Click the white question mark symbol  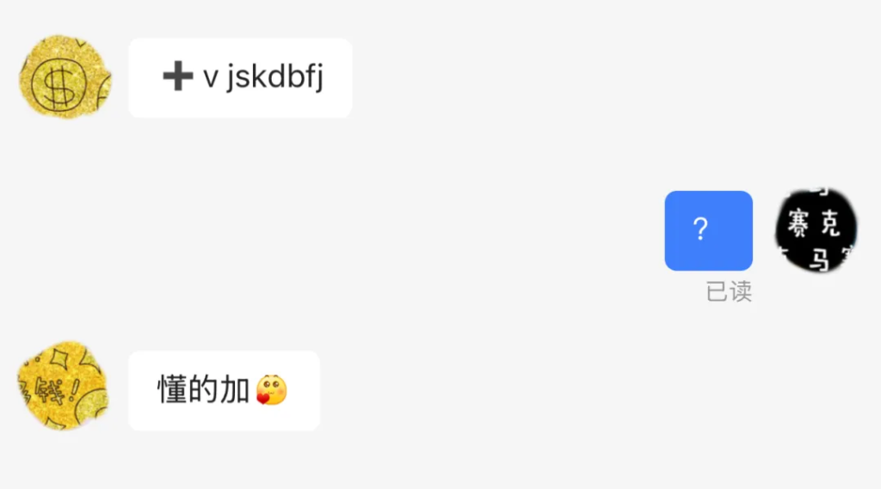[x=700, y=229]
